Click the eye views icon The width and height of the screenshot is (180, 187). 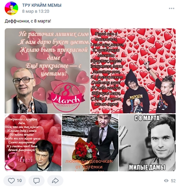[x=166, y=181]
